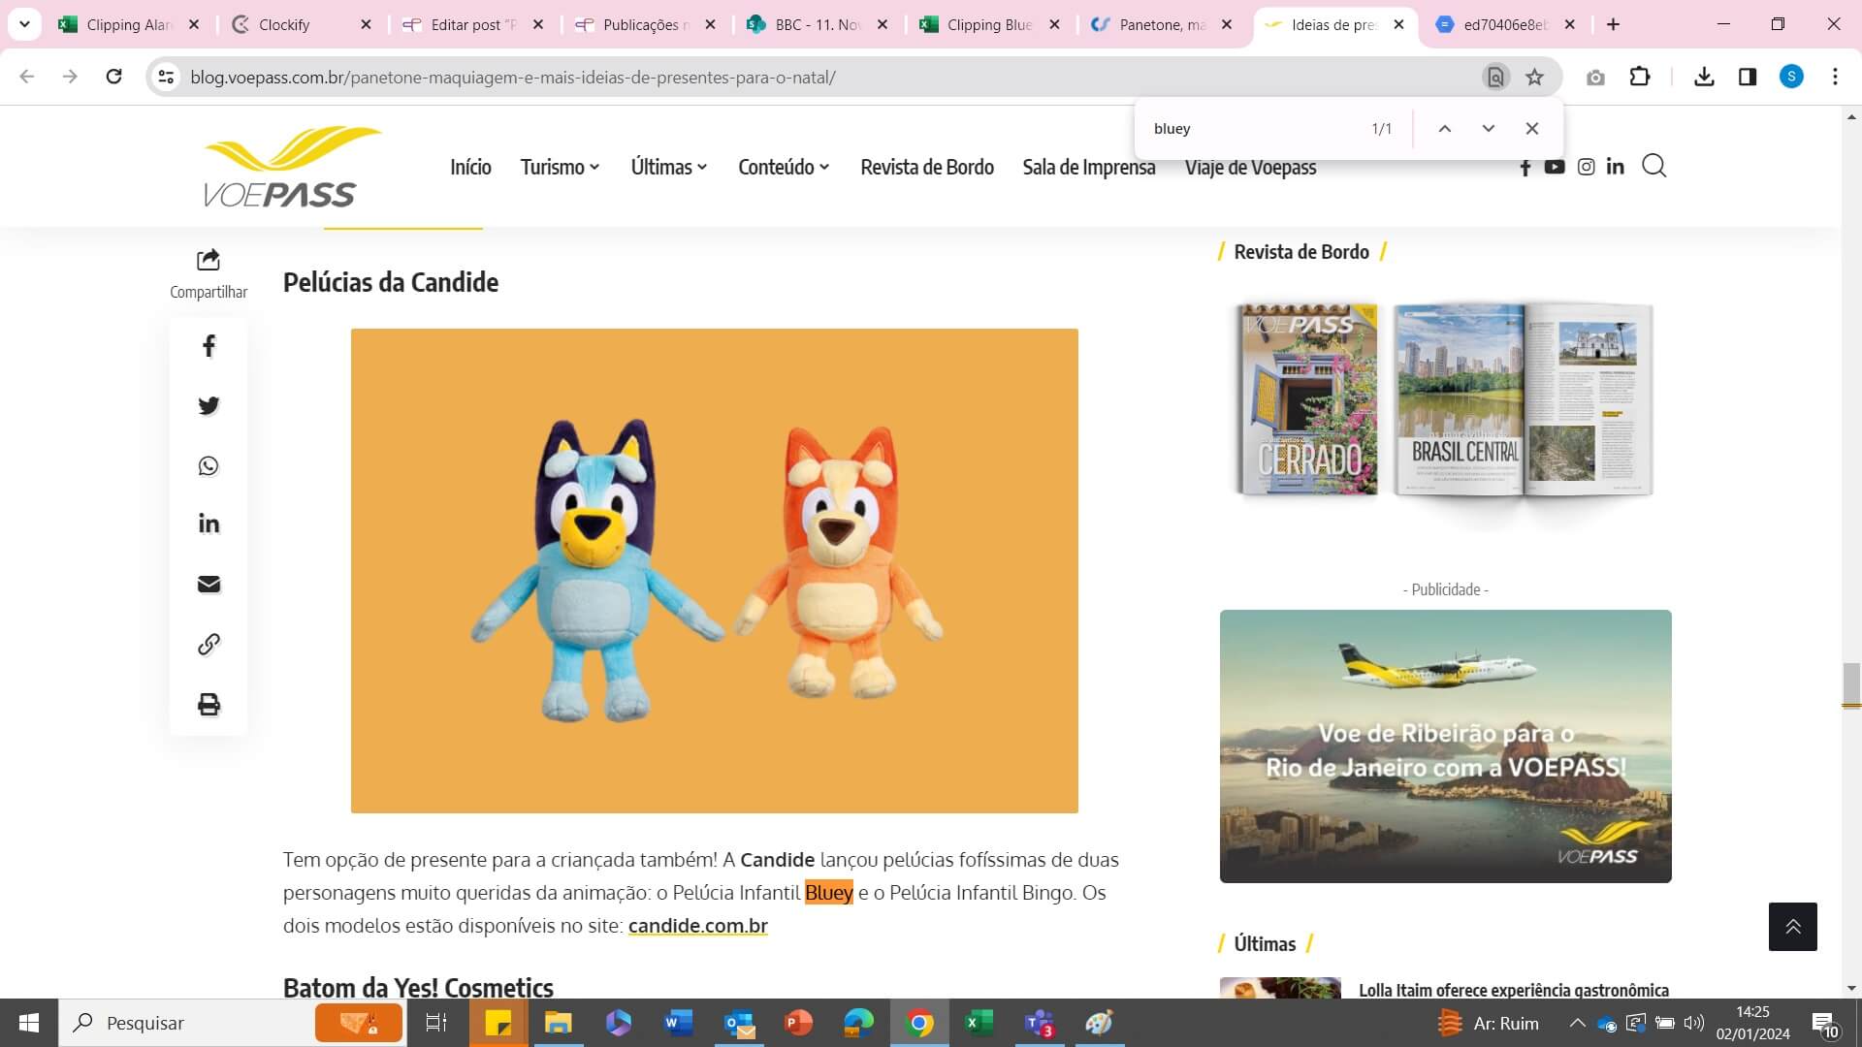The width and height of the screenshot is (1862, 1047).
Task: Open Chrome downloads icon
Action: [x=1704, y=77]
